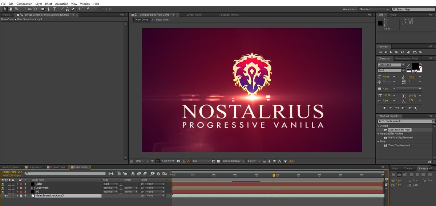
Task: Hide the BG layer
Action: pyautogui.click(x=3, y=192)
